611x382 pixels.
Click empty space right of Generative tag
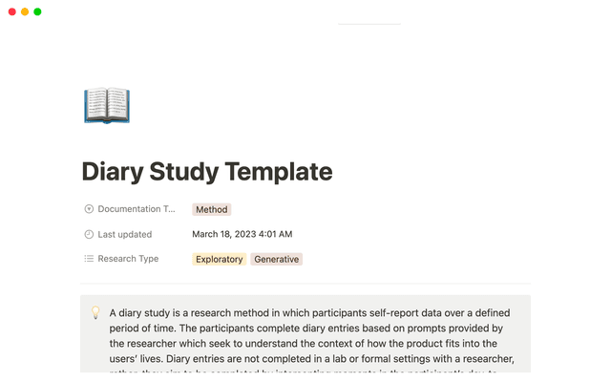click(411, 259)
